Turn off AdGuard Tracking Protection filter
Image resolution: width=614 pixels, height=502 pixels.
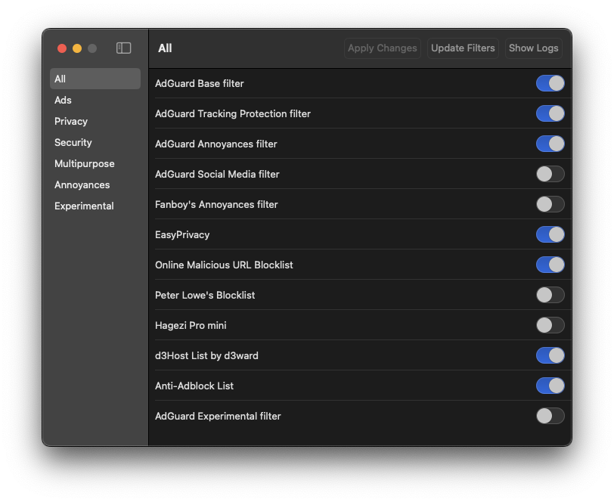tap(550, 113)
